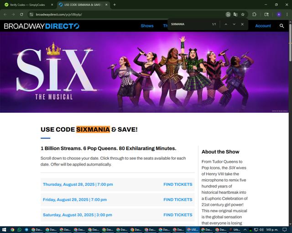Open WhatsApp from the taskbar
Screen dimensions: 292x233
(19, 230)
